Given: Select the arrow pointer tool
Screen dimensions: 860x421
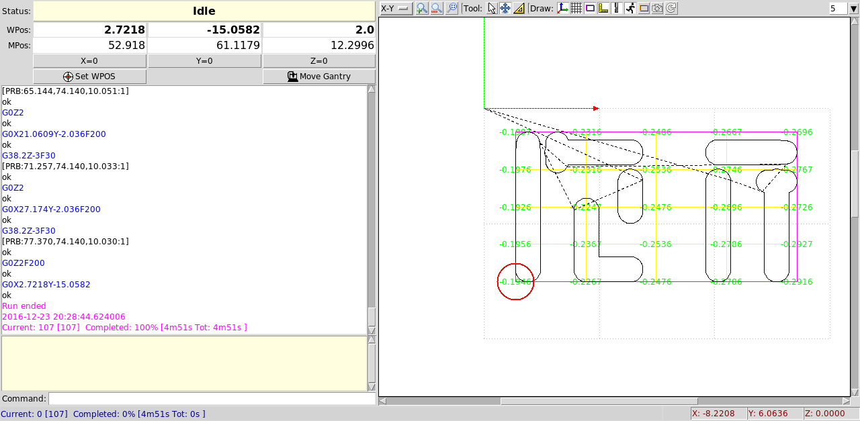Looking at the screenshot, I should click(492, 8).
